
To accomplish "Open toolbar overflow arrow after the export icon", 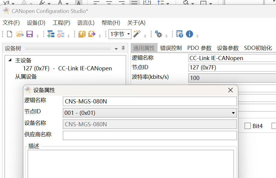I will pos(100,36).
